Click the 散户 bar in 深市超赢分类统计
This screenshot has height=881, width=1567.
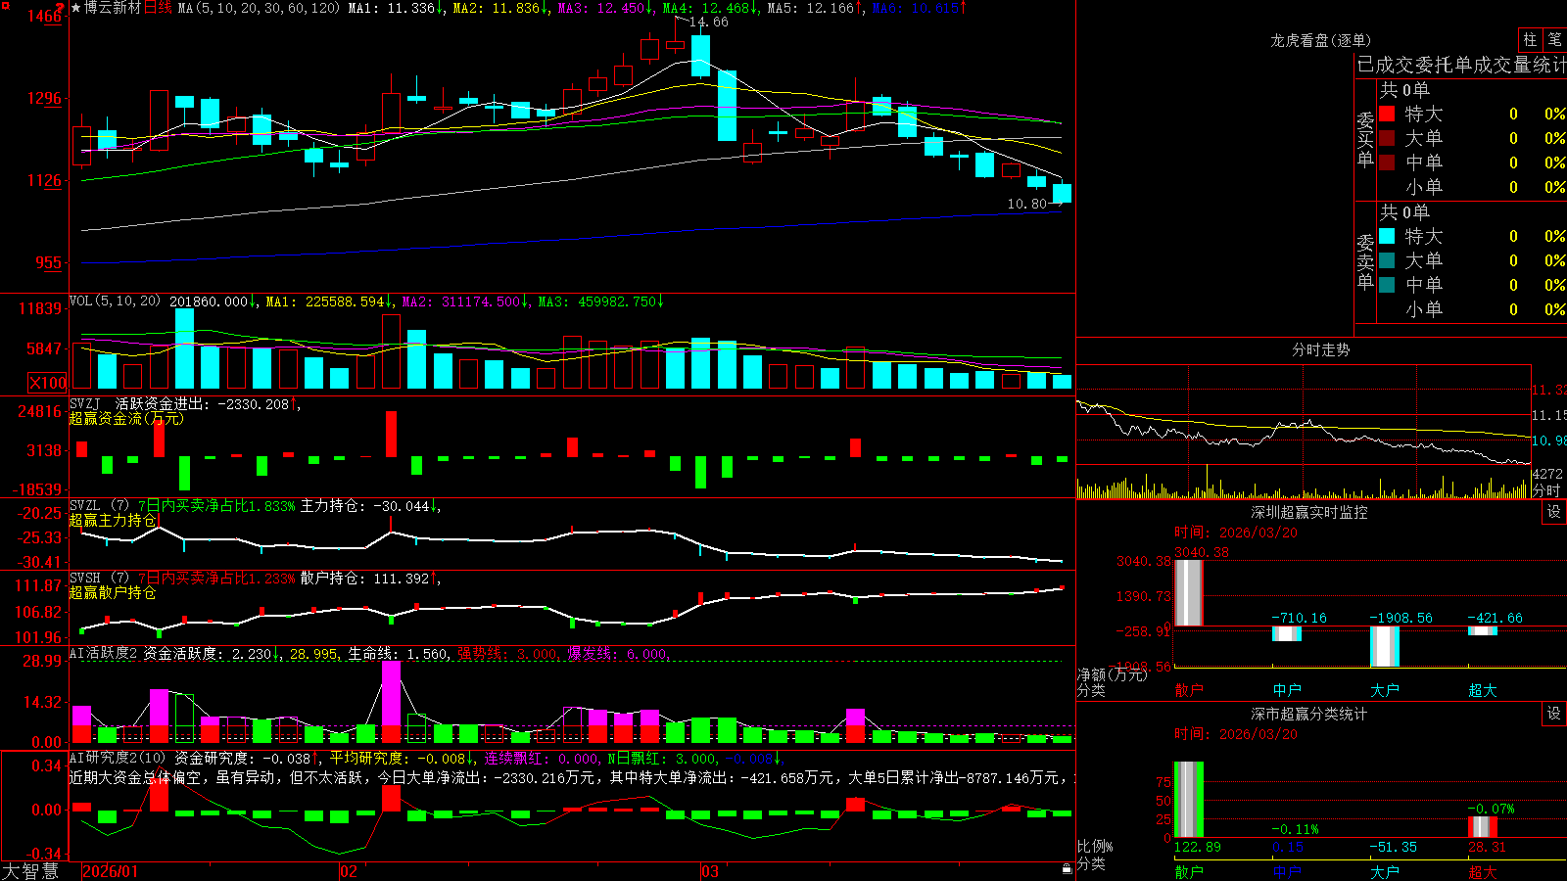pyautogui.click(x=1189, y=800)
